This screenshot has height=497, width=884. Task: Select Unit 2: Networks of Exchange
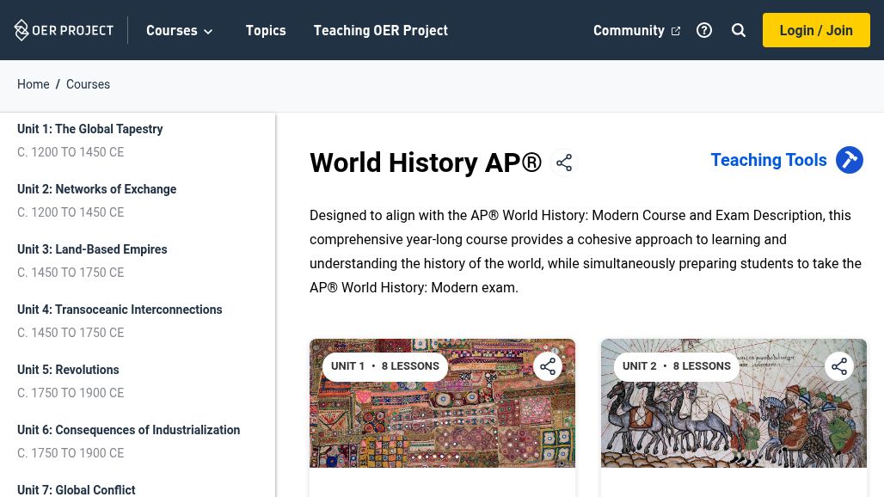96,189
